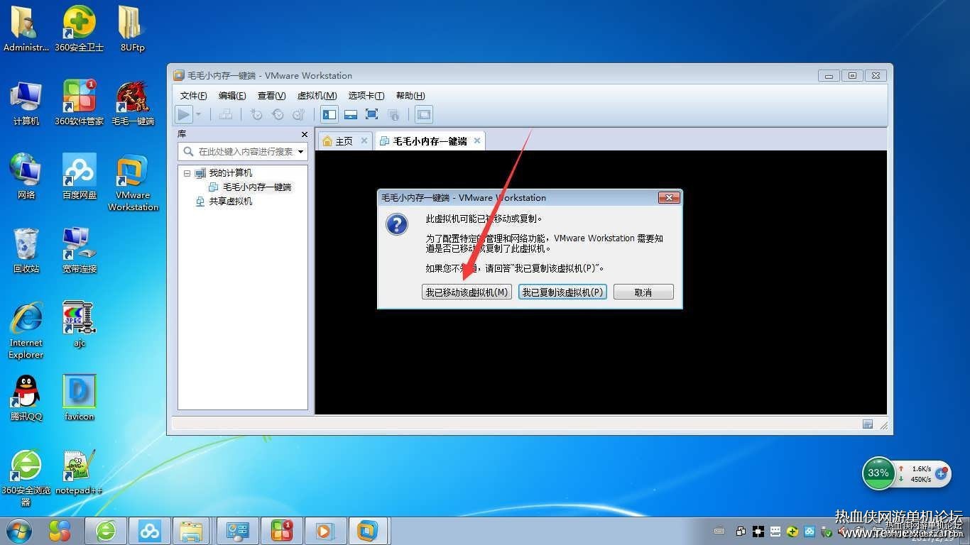Open the 网络 desktop icon

(26, 177)
